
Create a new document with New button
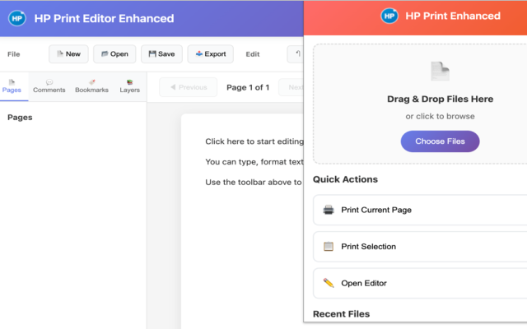(68, 54)
